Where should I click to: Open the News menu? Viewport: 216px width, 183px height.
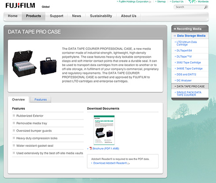pyautogui.click(x=76, y=16)
